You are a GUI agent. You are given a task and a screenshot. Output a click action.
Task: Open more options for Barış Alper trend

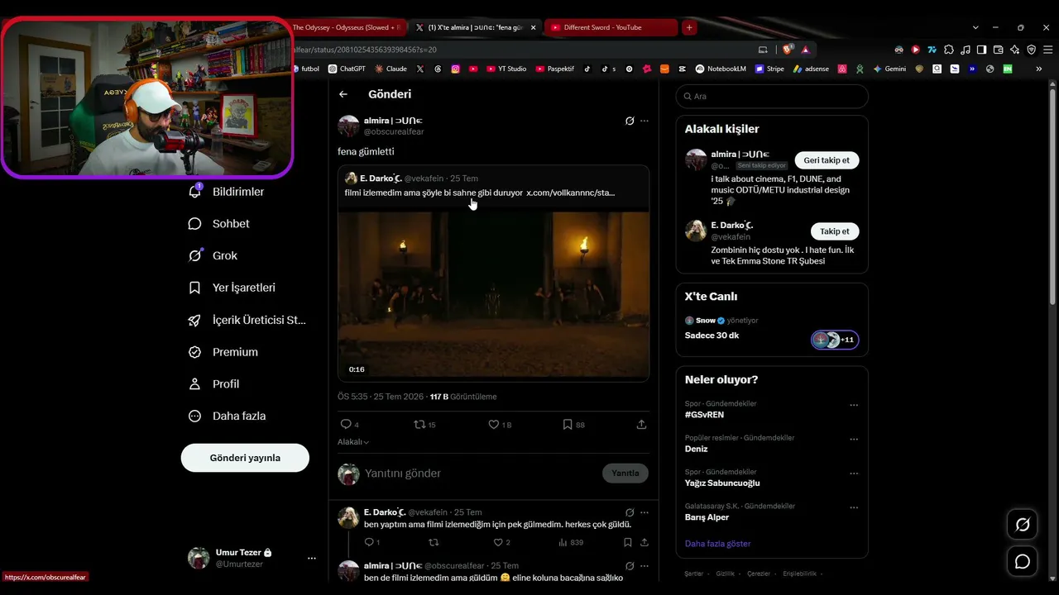tap(854, 507)
